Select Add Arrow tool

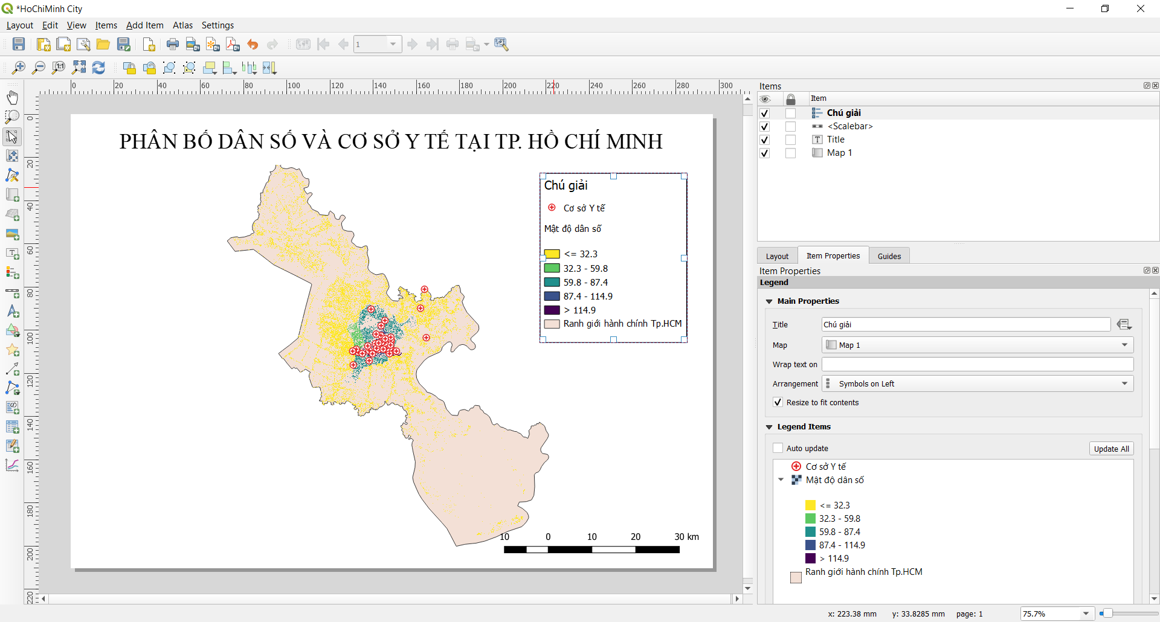click(x=12, y=369)
